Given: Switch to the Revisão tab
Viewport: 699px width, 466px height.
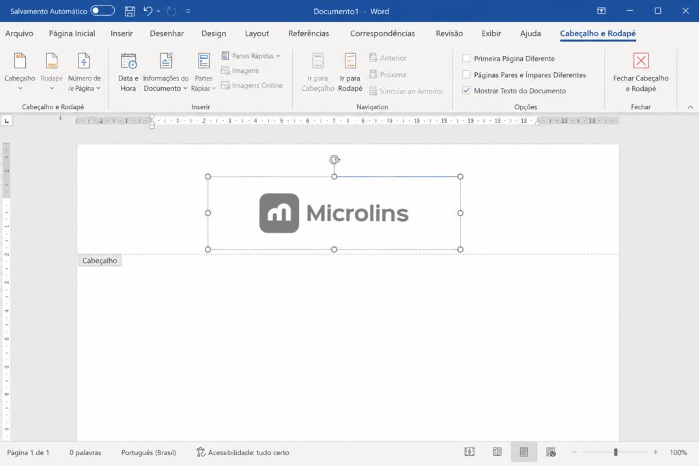Looking at the screenshot, I should click(449, 33).
